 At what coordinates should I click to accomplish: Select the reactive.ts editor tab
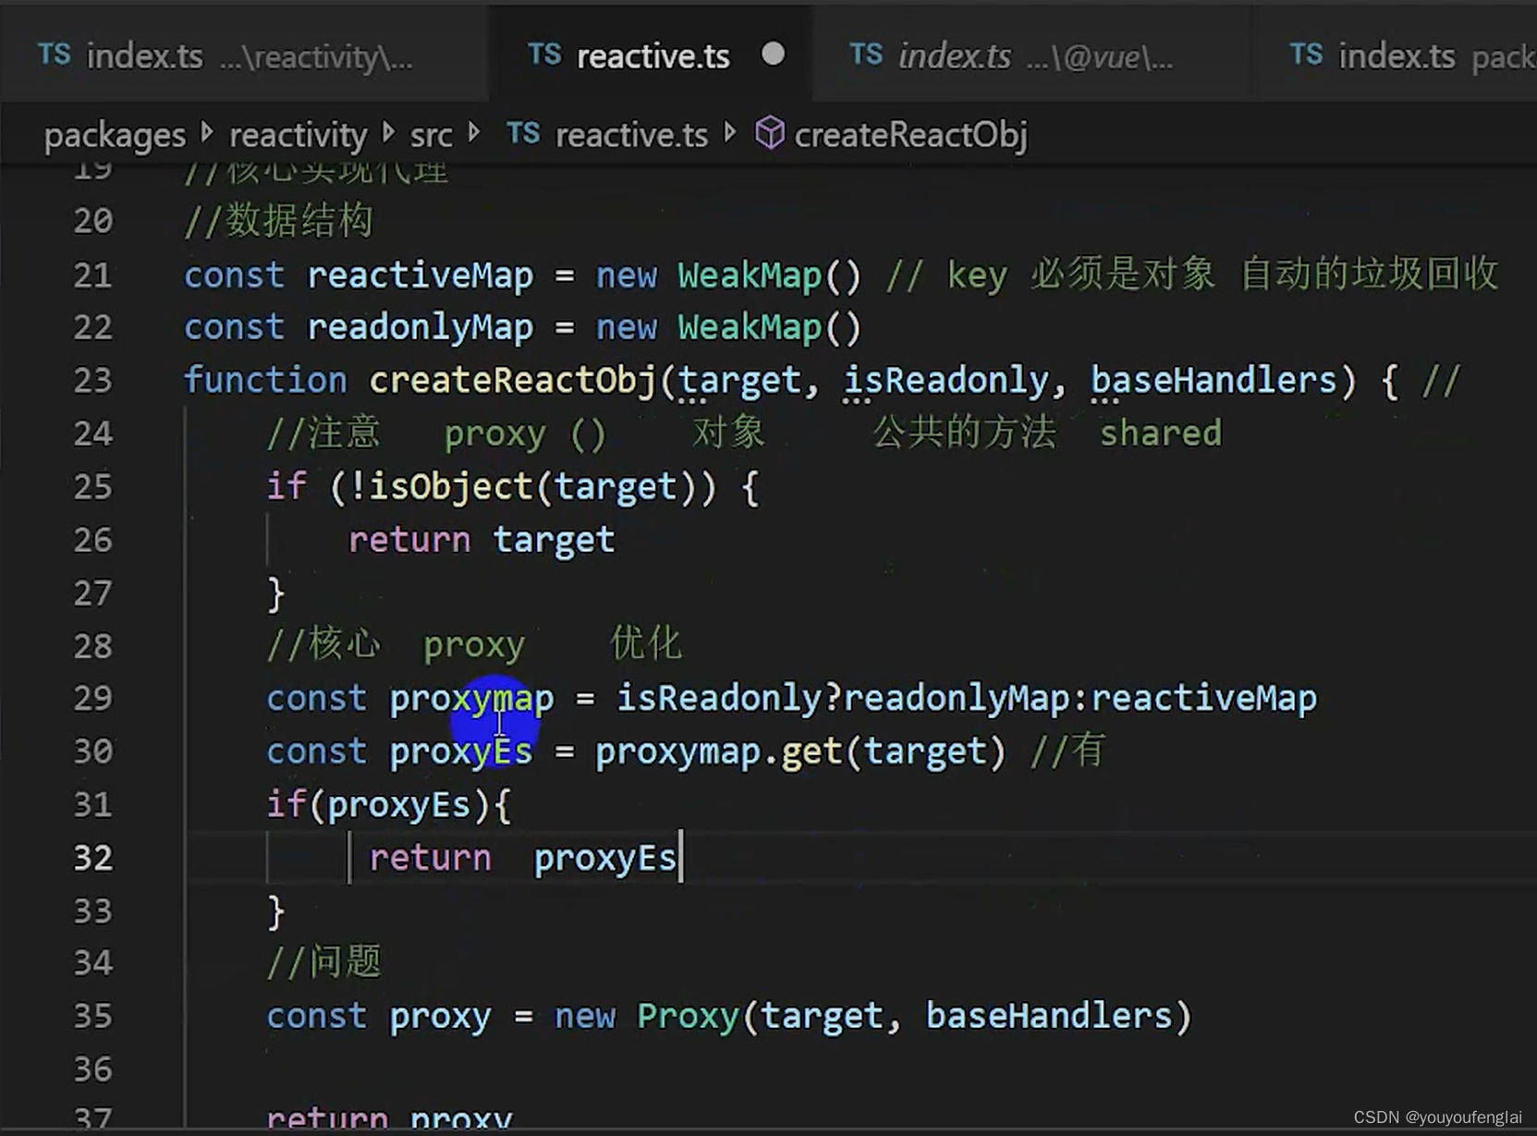[652, 55]
